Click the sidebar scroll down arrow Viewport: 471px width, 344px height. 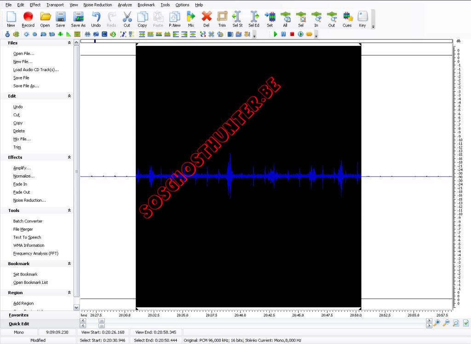pos(76,307)
